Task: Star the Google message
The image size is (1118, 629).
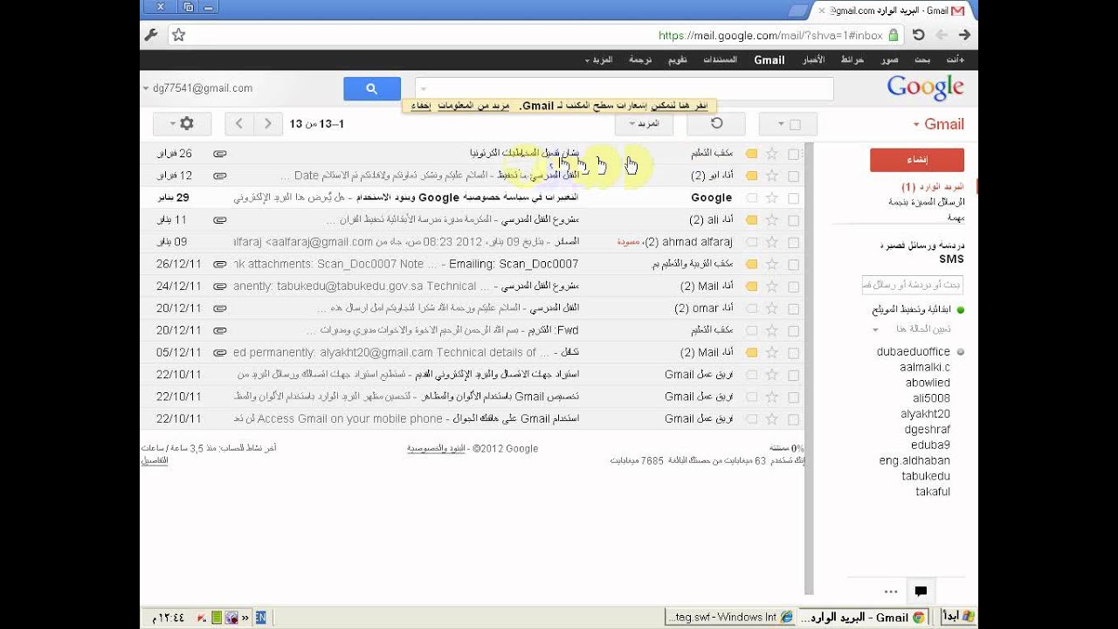Action: click(x=771, y=198)
